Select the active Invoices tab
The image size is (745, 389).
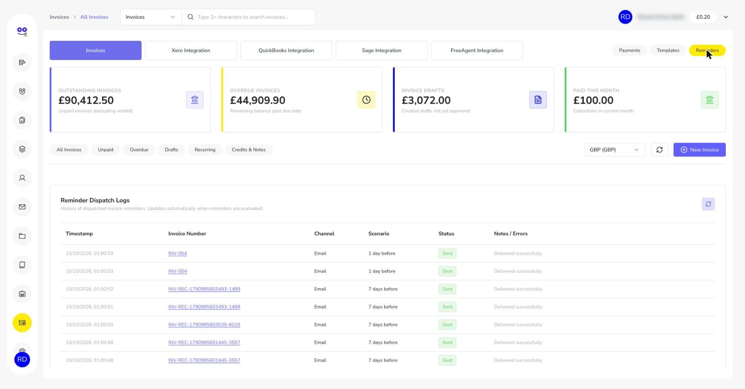click(x=96, y=50)
